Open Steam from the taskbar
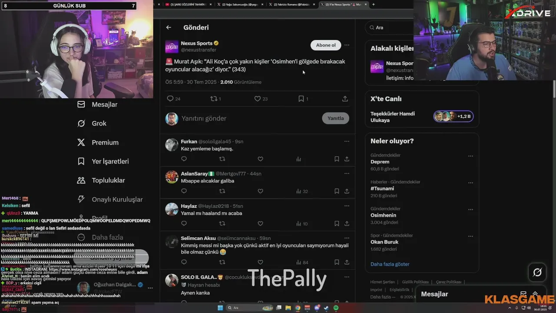 click(x=327, y=308)
